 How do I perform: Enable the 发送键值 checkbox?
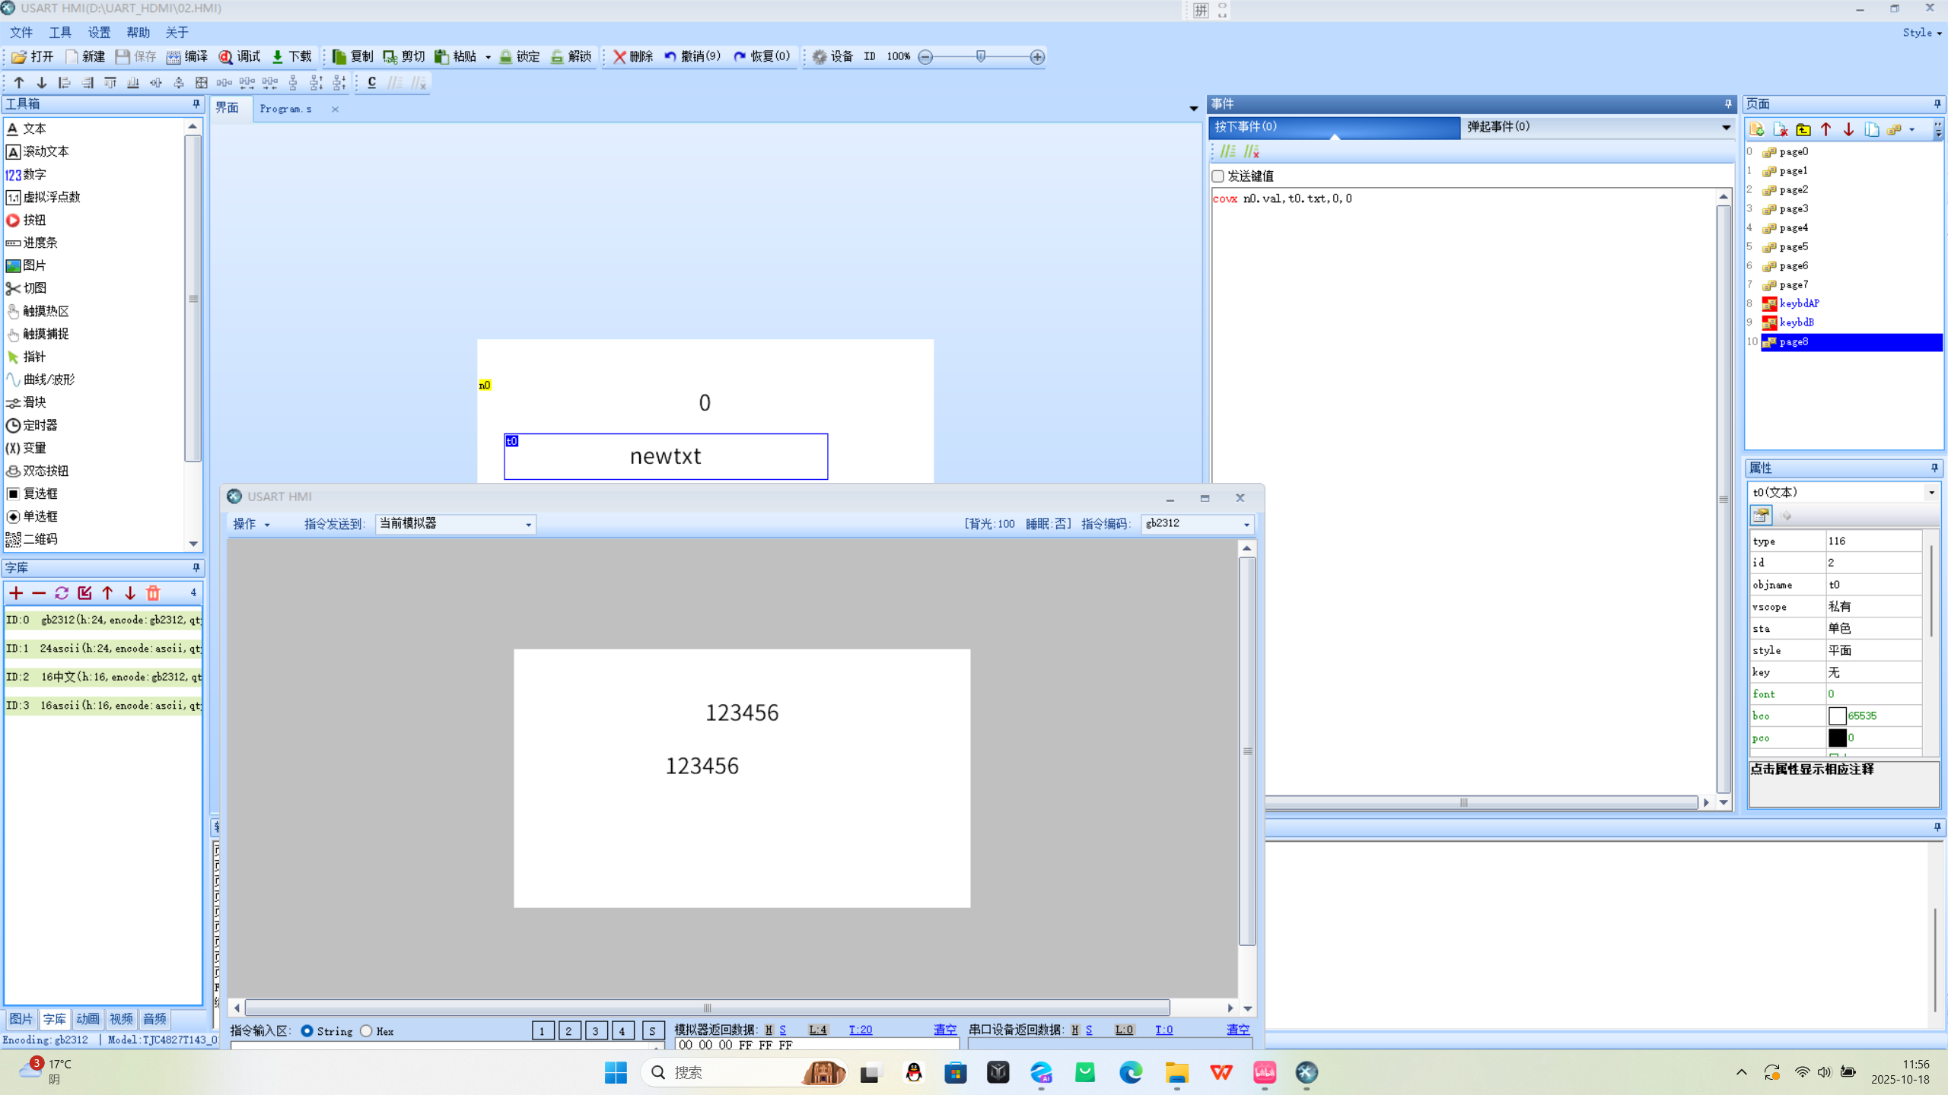click(1218, 176)
